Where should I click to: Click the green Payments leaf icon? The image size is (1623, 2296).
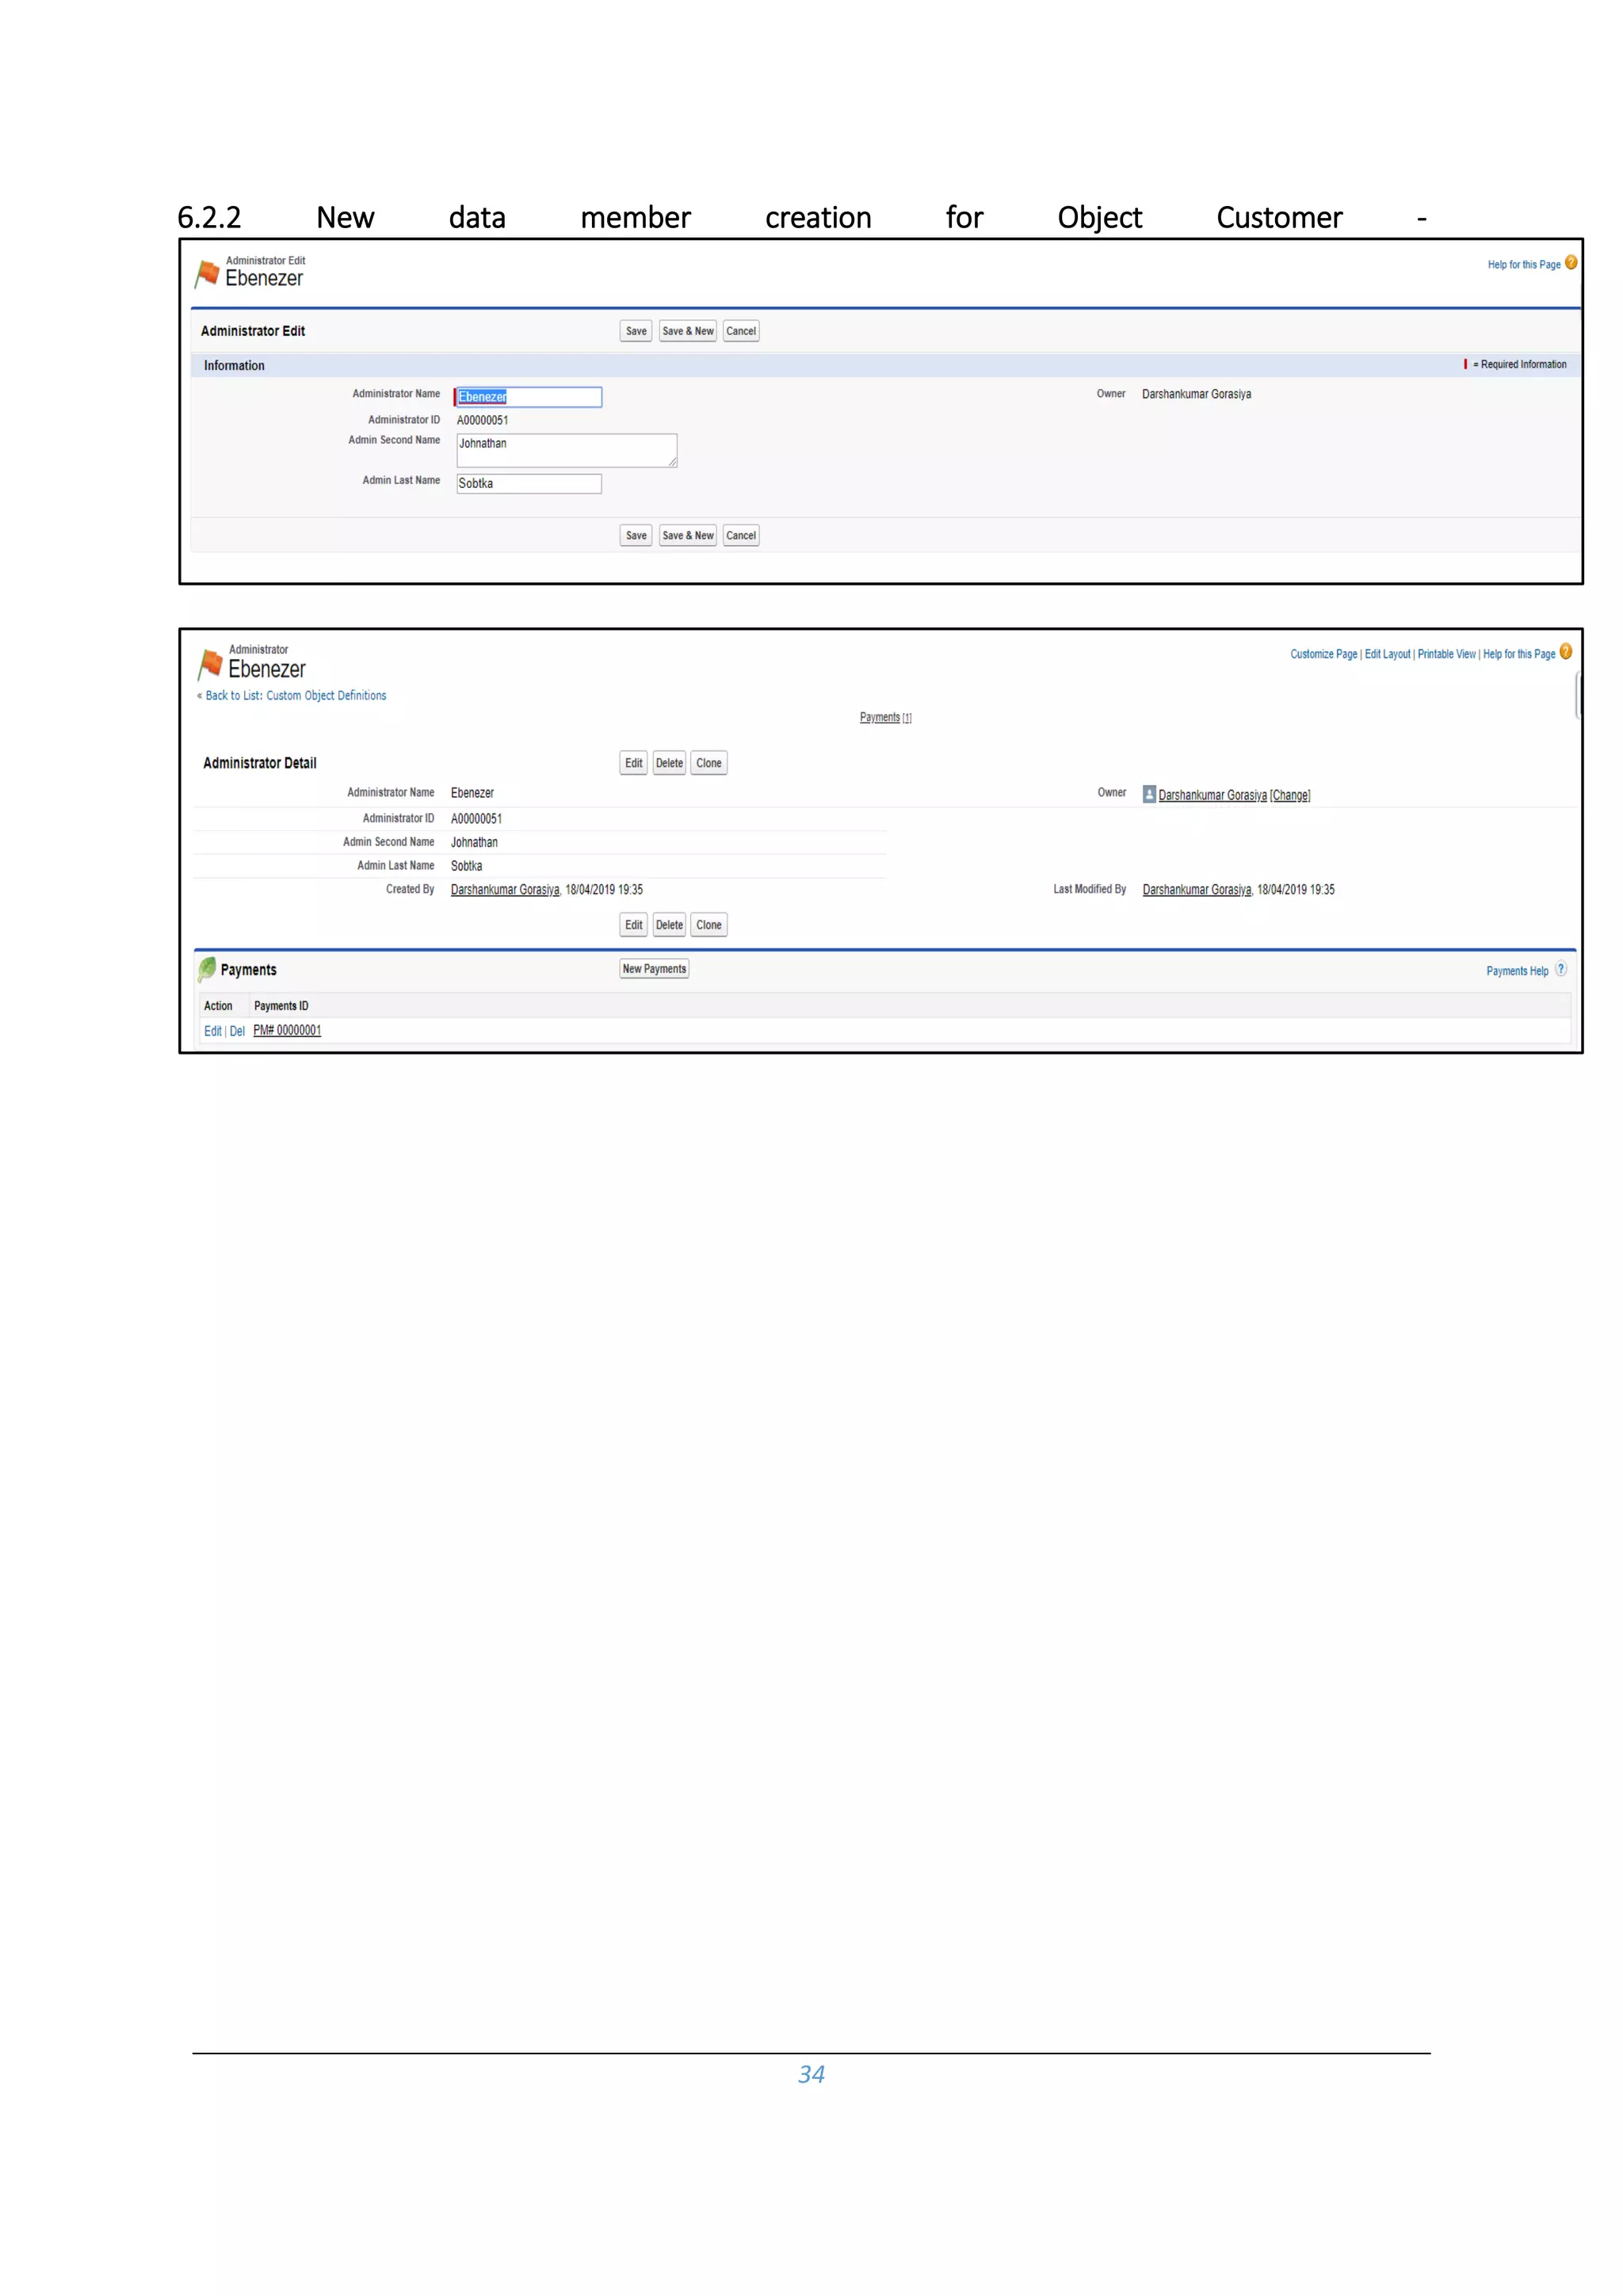pos(207,969)
